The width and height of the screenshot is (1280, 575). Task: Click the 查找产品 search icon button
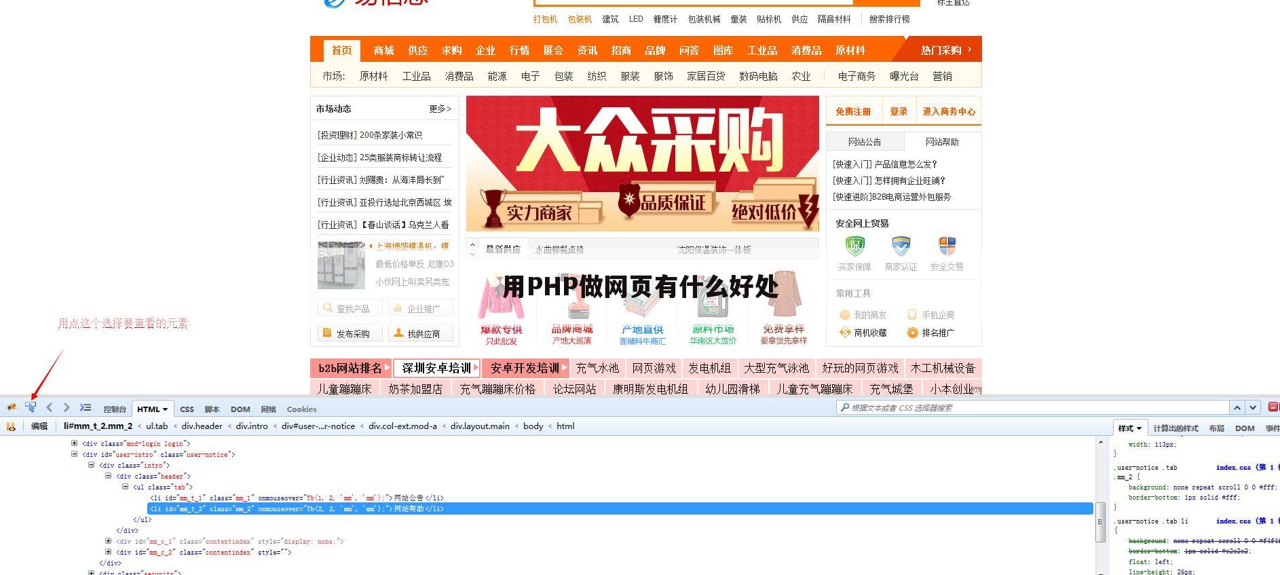pos(350,308)
